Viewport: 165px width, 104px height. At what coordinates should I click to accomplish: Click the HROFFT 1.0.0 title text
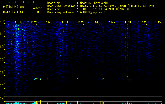[x=21, y=2]
